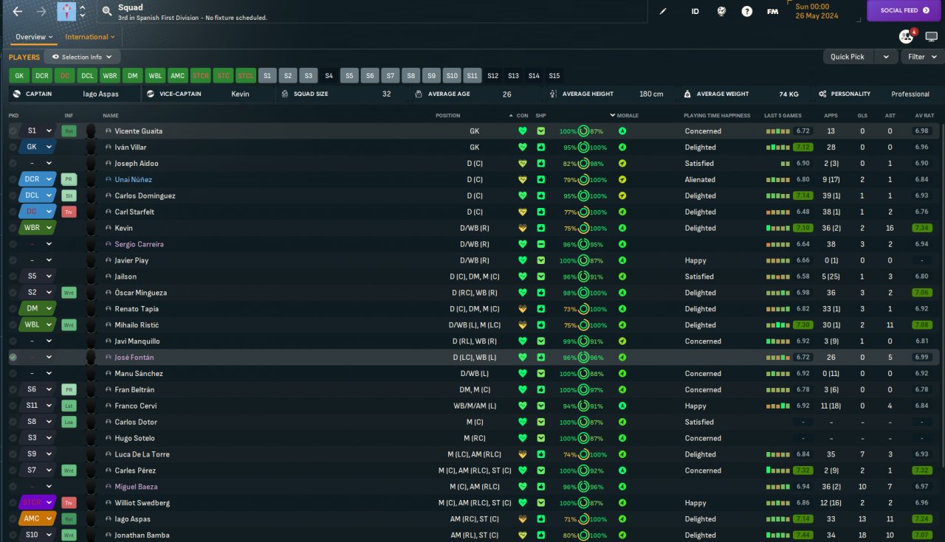
Task: Click the heart condition icon for Iván Villar
Action: (x=523, y=147)
